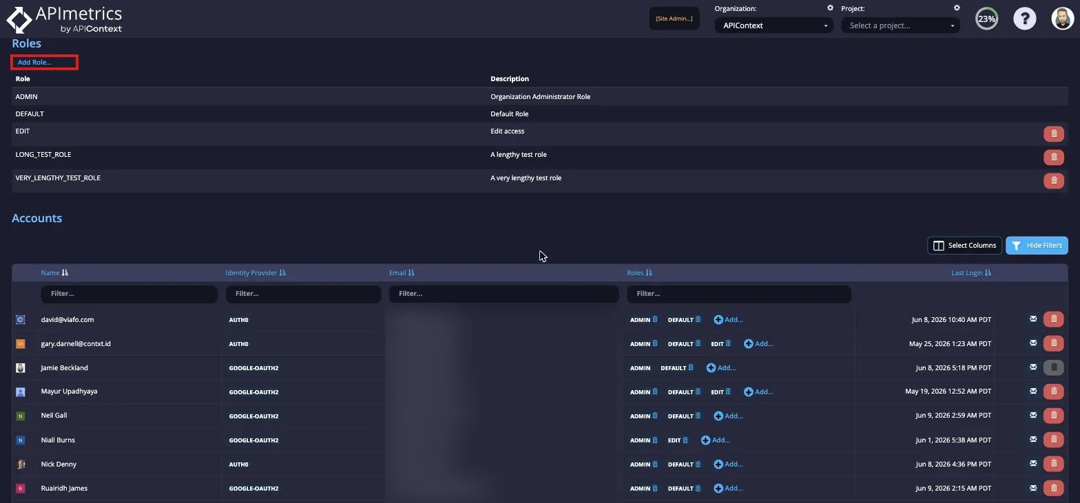
Task: Sort accounts by Last Login column
Action: tap(971, 272)
